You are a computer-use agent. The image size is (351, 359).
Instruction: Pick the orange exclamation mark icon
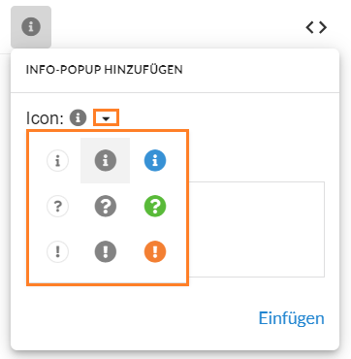tap(155, 251)
